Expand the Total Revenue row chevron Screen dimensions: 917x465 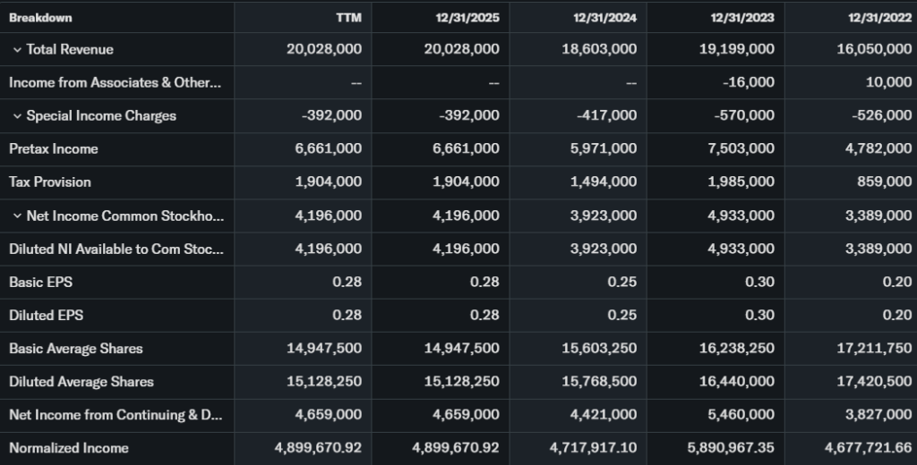tap(17, 49)
